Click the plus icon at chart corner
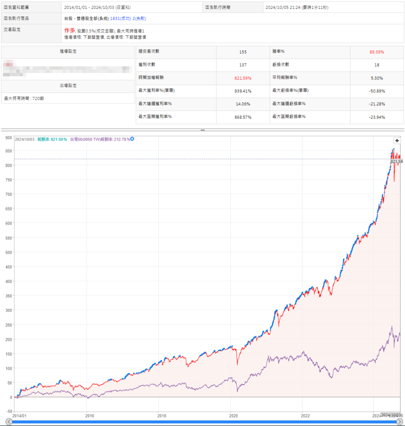This screenshot has height=426, width=405. pyautogui.click(x=397, y=141)
